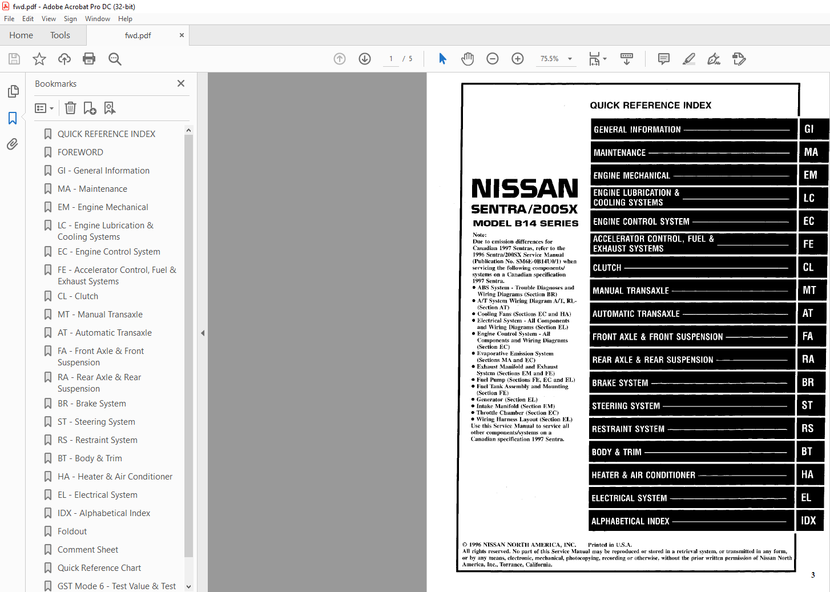Open the Help menu
The height and width of the screenshot is (592, 830).
pyautogui.click(x=125, y=19)
